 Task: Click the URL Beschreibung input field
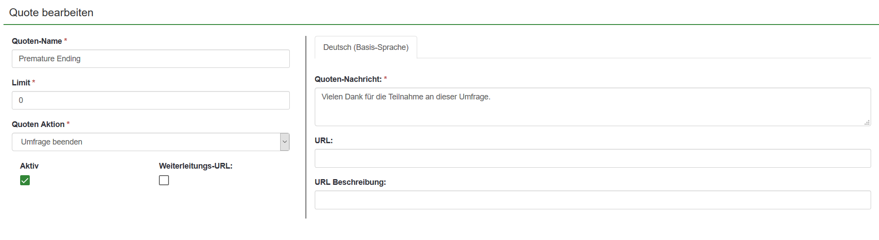(x=592, y=200)
